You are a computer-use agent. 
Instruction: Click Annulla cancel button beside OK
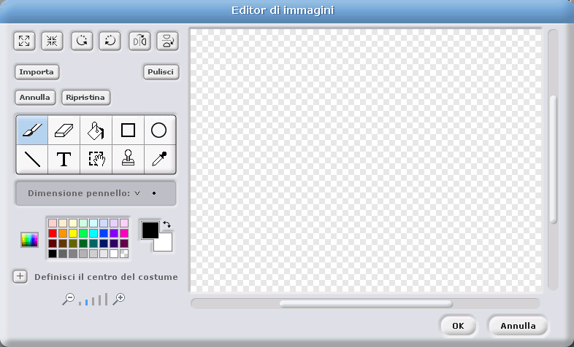click(x=518, y=326)
